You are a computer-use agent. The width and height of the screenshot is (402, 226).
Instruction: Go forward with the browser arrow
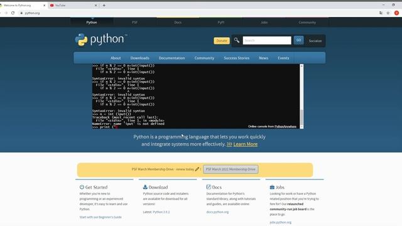coord(6,13)
